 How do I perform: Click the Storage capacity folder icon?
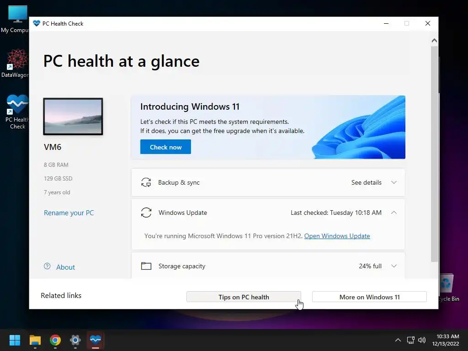[146, 266]
